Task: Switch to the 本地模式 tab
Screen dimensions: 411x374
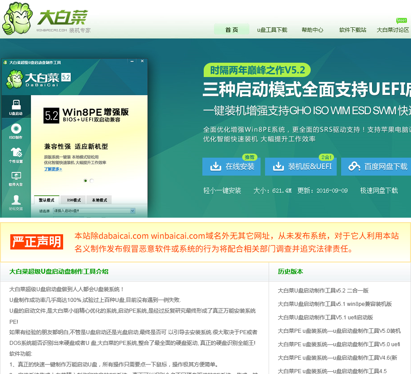Action: [x=99, y=200]
